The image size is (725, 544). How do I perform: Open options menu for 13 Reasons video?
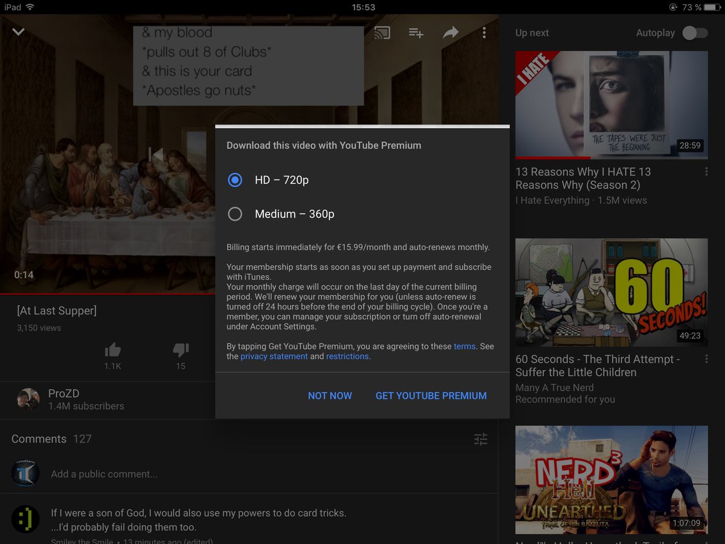pyautogui.click(x=706, y=172)
